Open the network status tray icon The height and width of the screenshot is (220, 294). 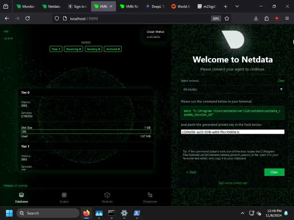(x=252, y=213)
